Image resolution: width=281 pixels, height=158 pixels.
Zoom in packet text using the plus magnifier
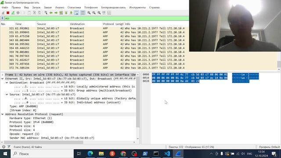(89, 13)
